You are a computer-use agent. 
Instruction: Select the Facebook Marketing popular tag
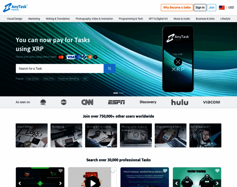pos(69,79)
